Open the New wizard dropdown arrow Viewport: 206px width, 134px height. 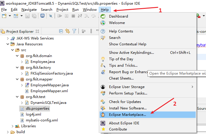point(10,16)
